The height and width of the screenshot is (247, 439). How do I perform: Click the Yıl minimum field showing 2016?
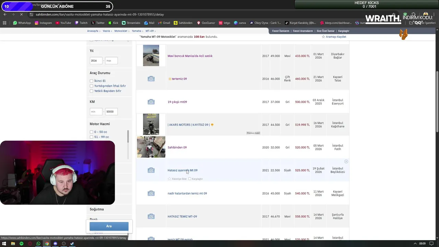pyautogui.click(x=96, y=61)
